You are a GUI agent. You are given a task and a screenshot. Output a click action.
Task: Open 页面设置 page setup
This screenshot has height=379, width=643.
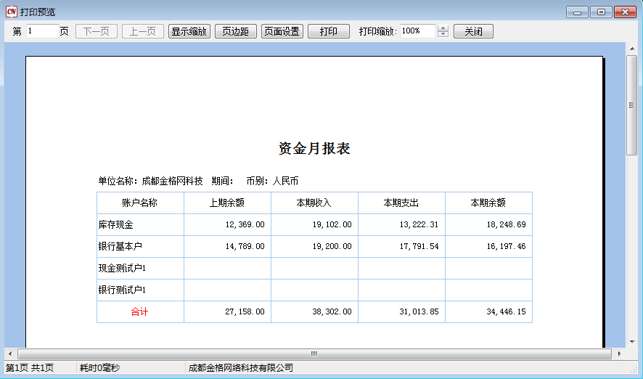coord(282,31)
